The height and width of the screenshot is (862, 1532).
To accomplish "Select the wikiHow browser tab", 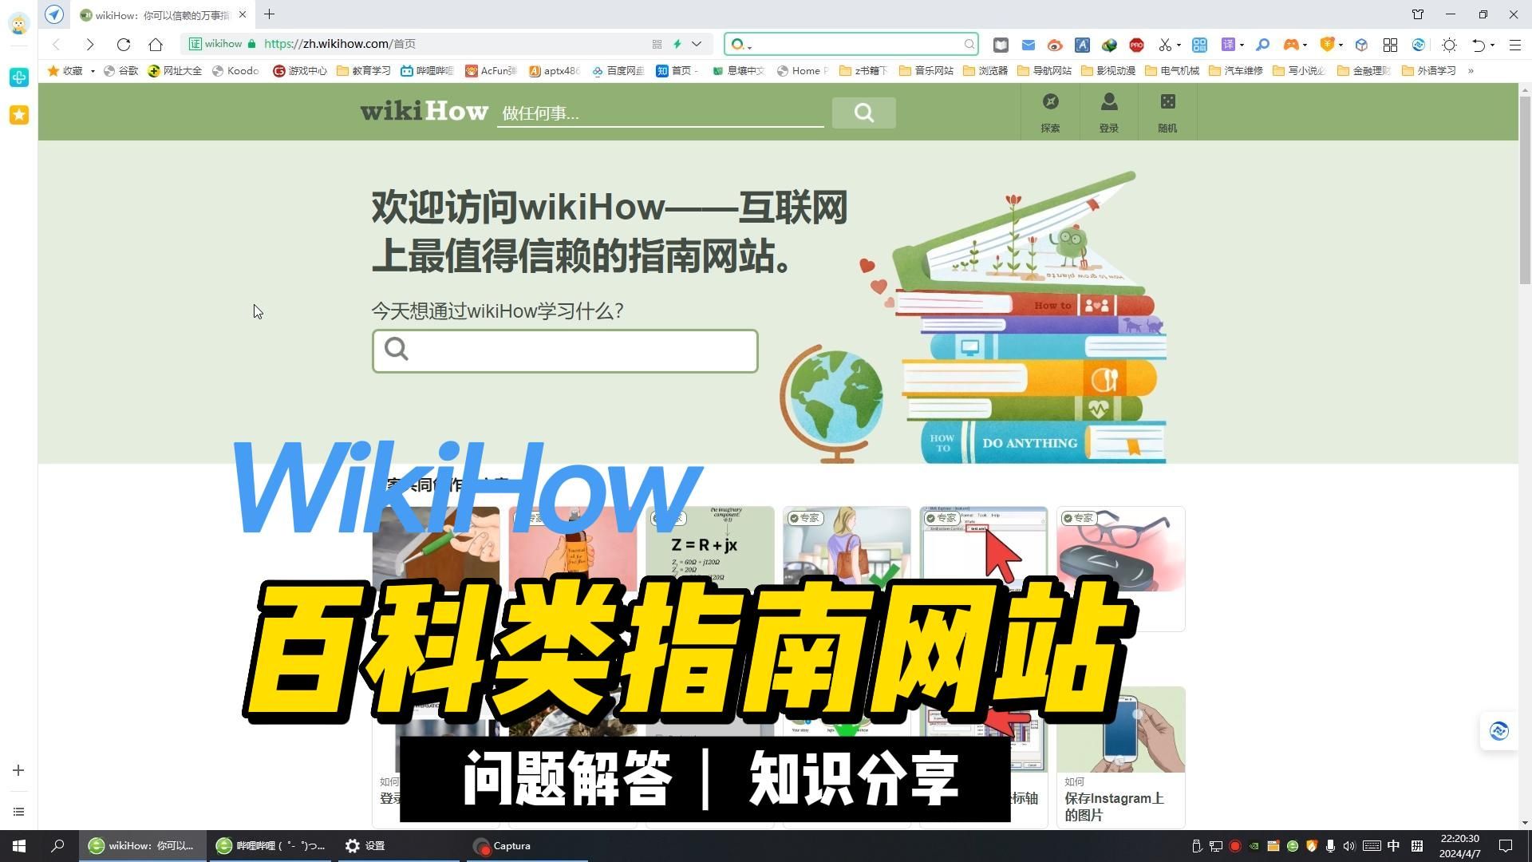I will click(164, 14).
